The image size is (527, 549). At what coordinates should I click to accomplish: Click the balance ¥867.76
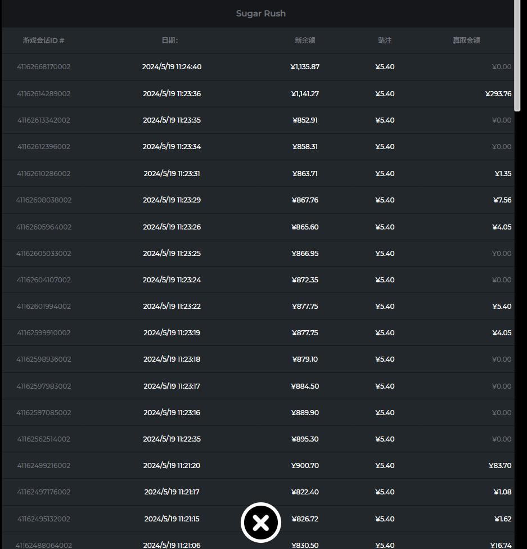[305, 200]
